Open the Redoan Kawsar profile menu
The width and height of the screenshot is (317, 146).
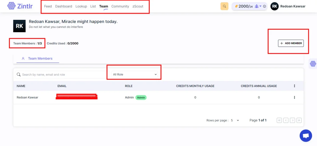tap(288, 6)
